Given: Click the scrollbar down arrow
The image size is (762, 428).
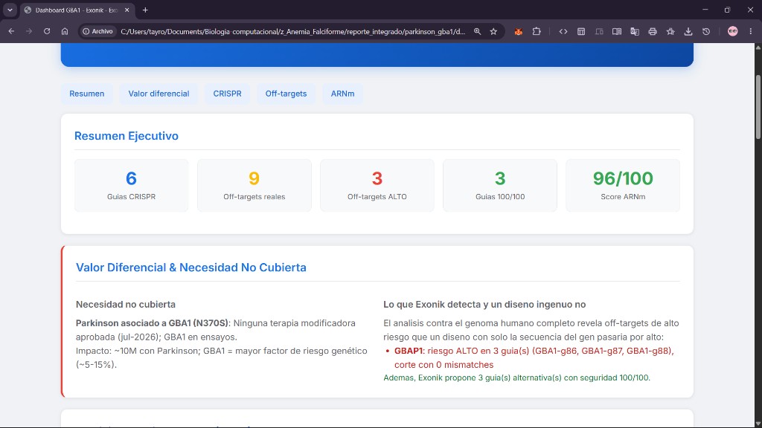Looking at the screenshot, I should [758, 424].
